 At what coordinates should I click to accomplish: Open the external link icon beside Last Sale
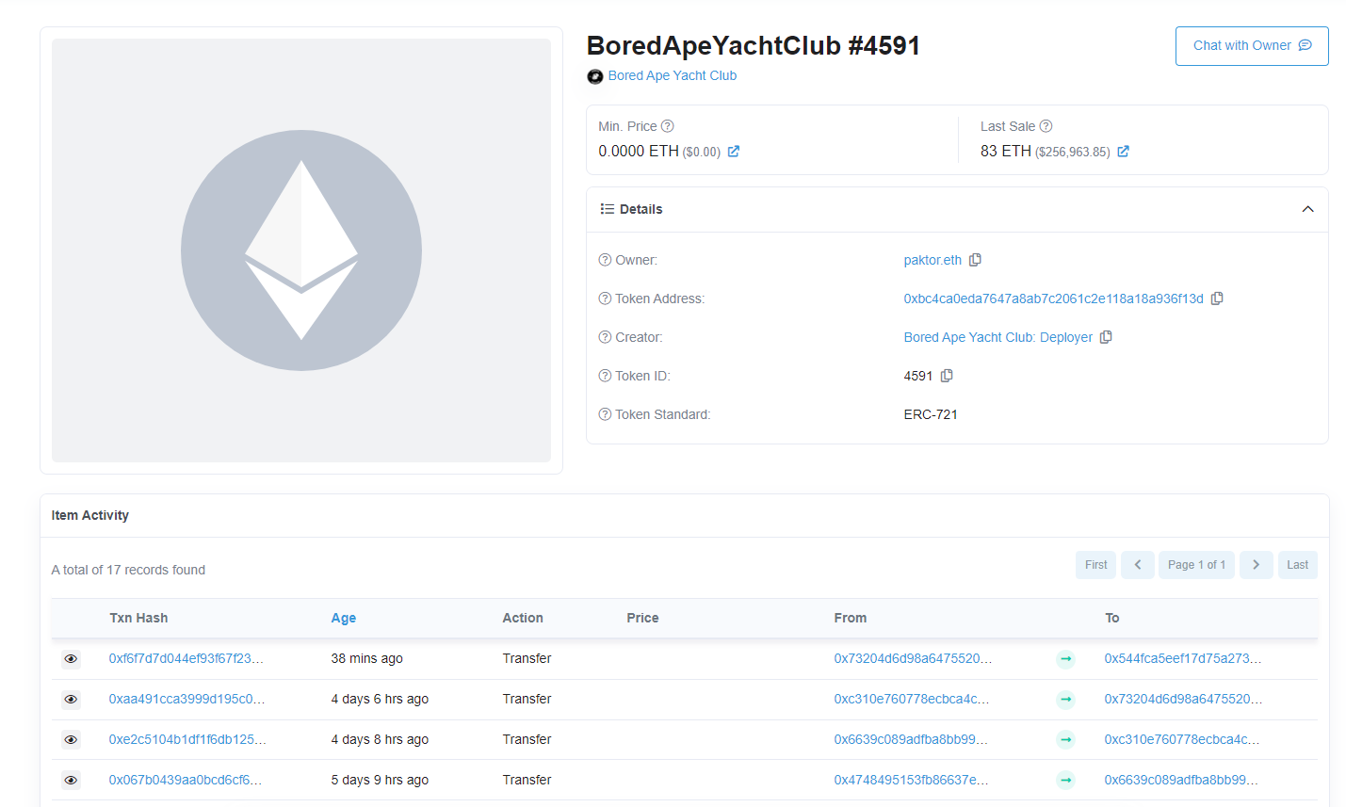click(x=1123, y=152)
